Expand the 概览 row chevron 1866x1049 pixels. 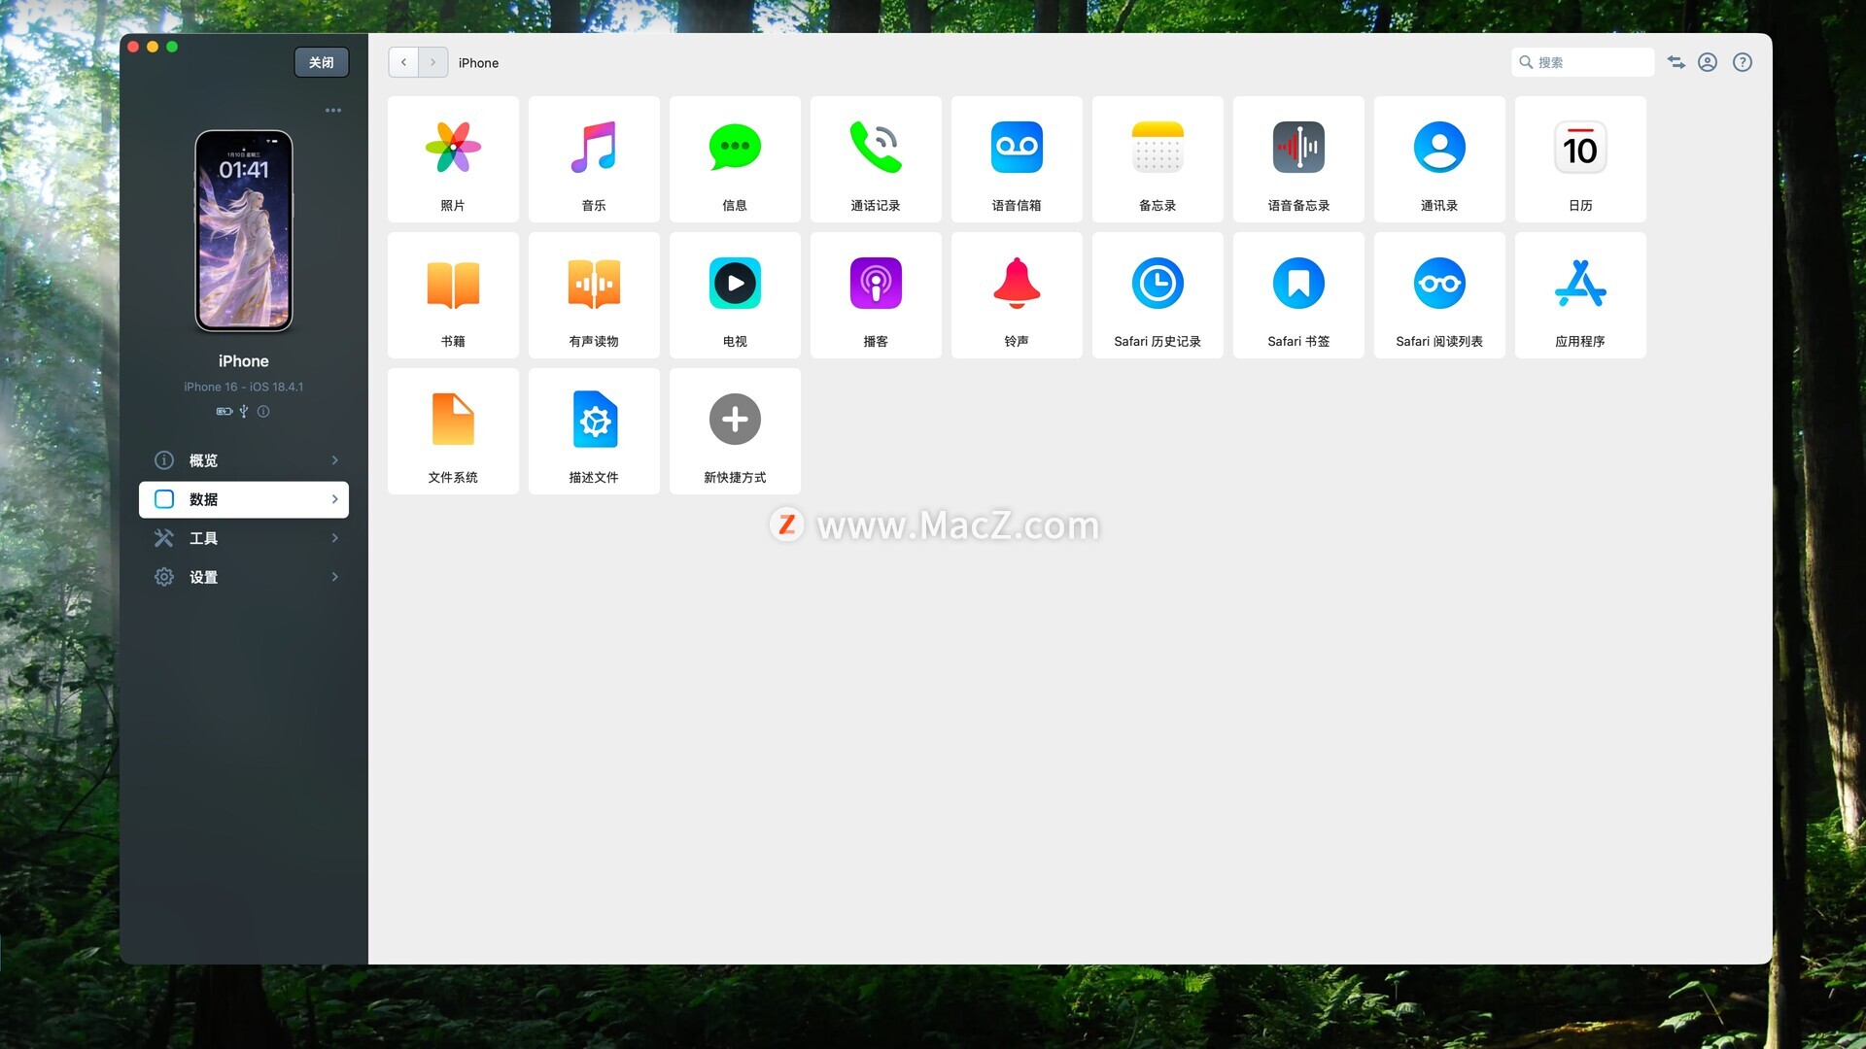coord(335,460)
